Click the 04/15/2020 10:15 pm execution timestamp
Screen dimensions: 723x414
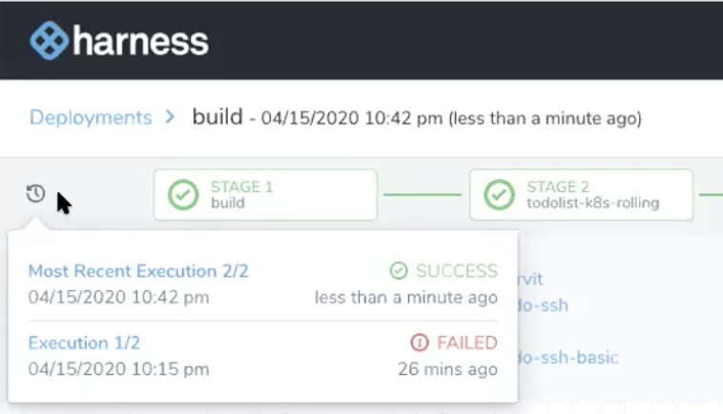click(118, 369)
